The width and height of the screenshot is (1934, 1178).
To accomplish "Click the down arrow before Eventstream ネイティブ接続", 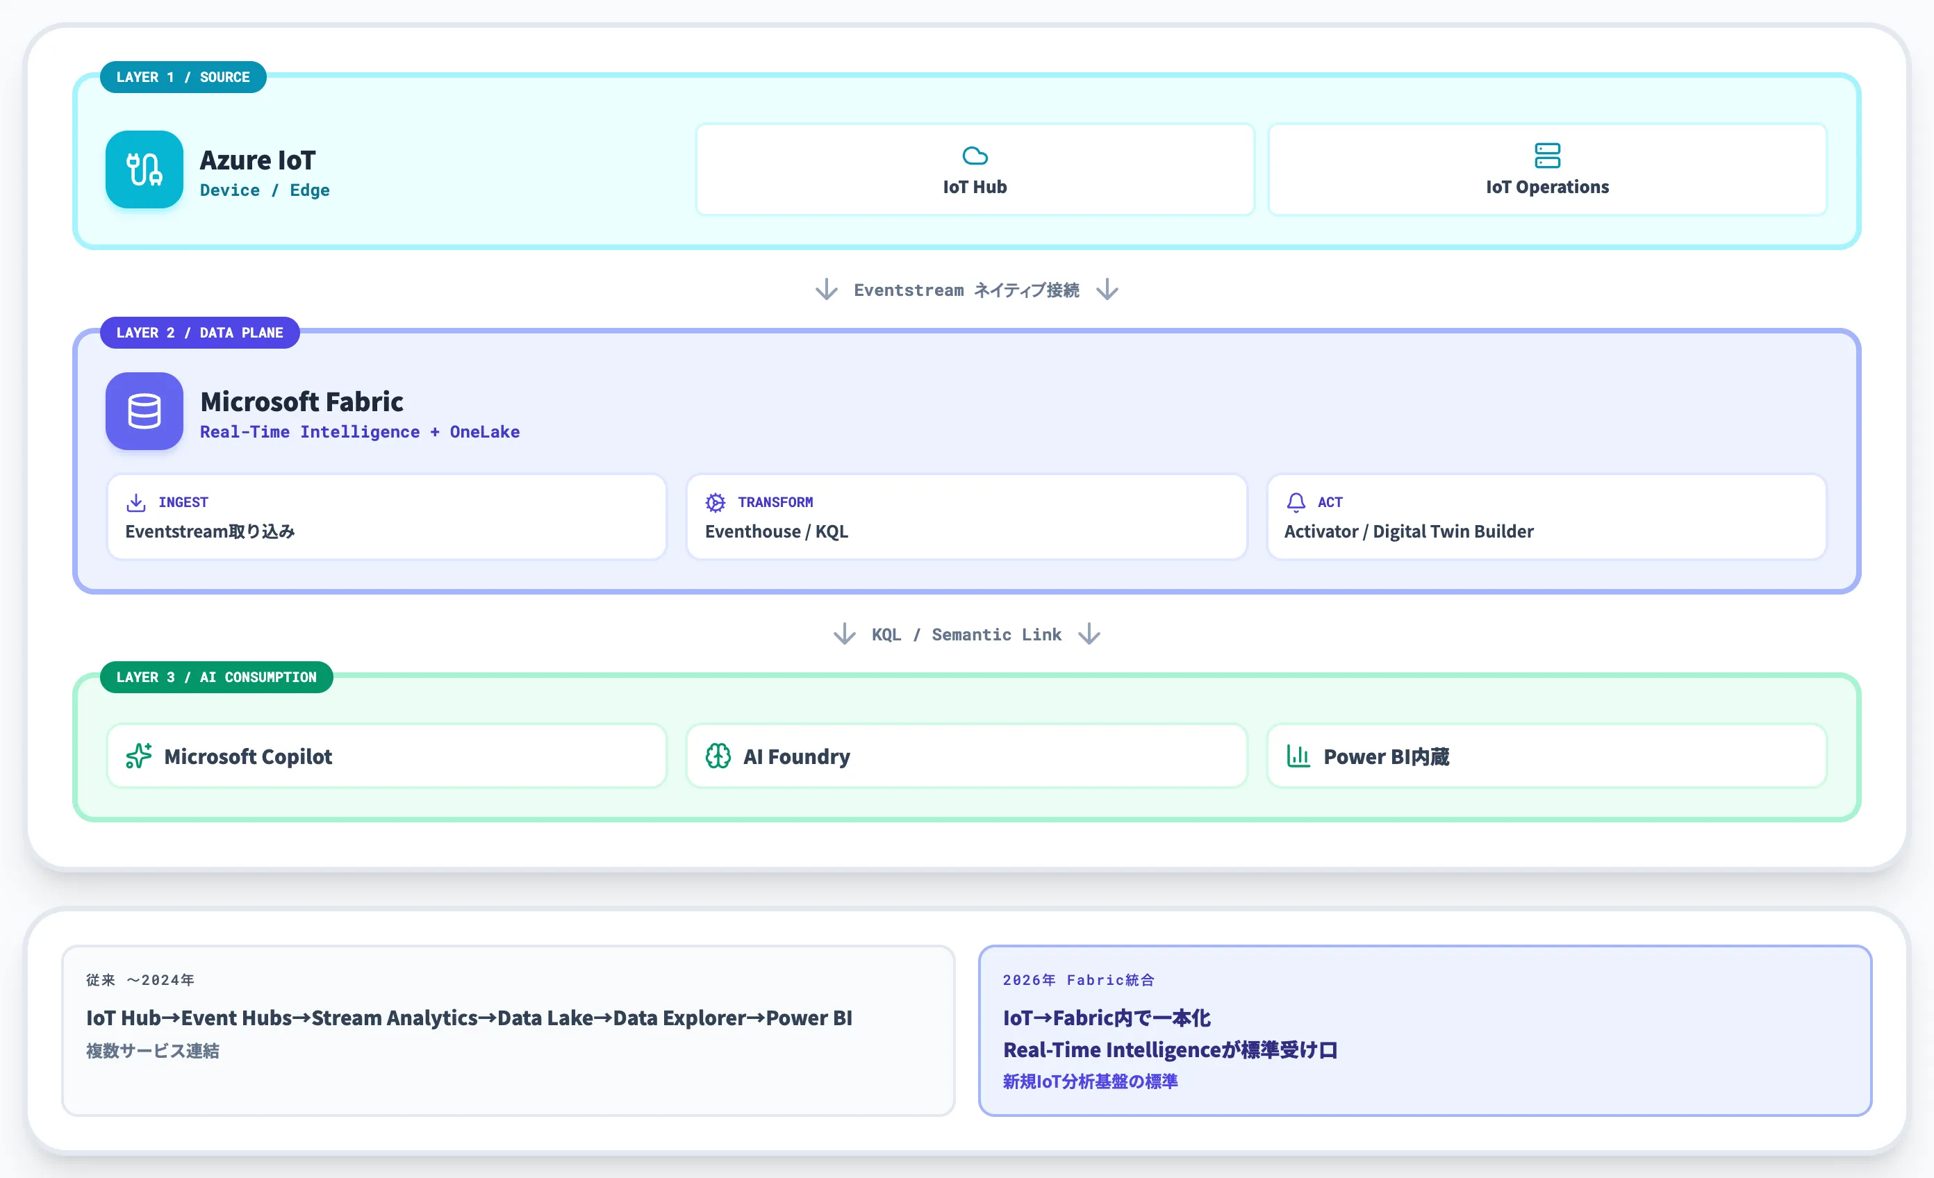I will 827,290.
